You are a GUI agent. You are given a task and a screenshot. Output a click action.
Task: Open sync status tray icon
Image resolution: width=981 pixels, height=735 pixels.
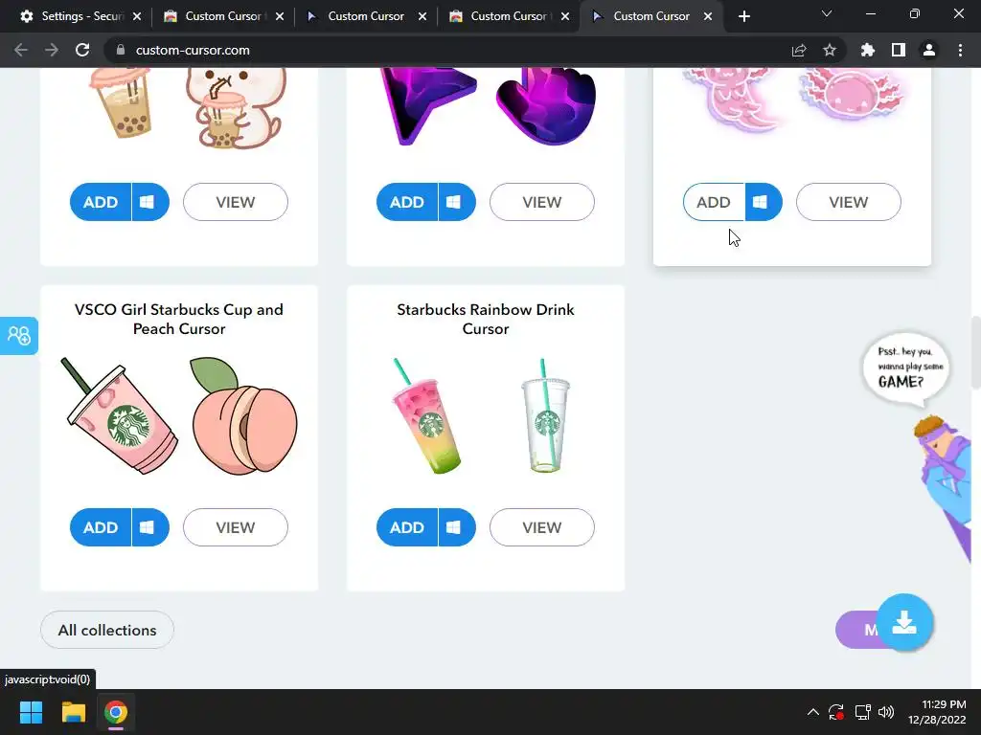(x=835, y=712)
